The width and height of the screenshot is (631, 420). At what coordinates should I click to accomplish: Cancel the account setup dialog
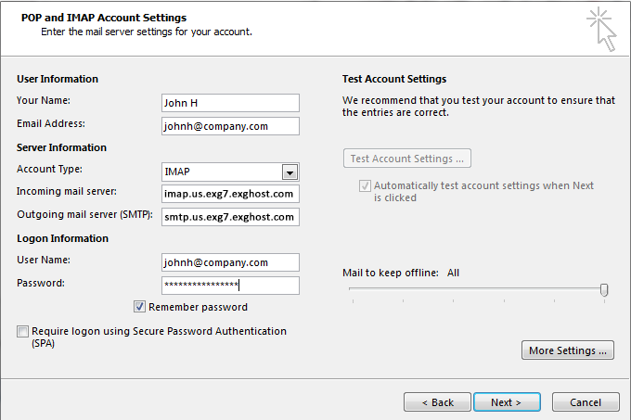tap(586, 402)
